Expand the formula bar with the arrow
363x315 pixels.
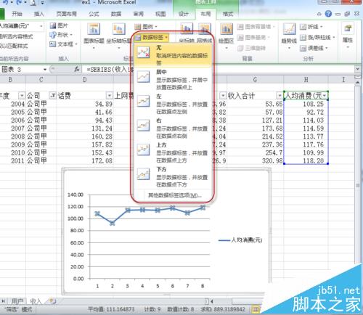tap(358, 69)
